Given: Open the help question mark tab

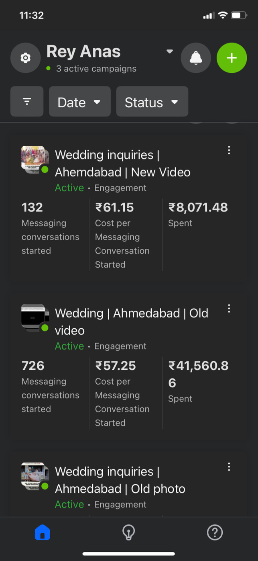Looking at the screenshot, I should [x=215, y=533].
